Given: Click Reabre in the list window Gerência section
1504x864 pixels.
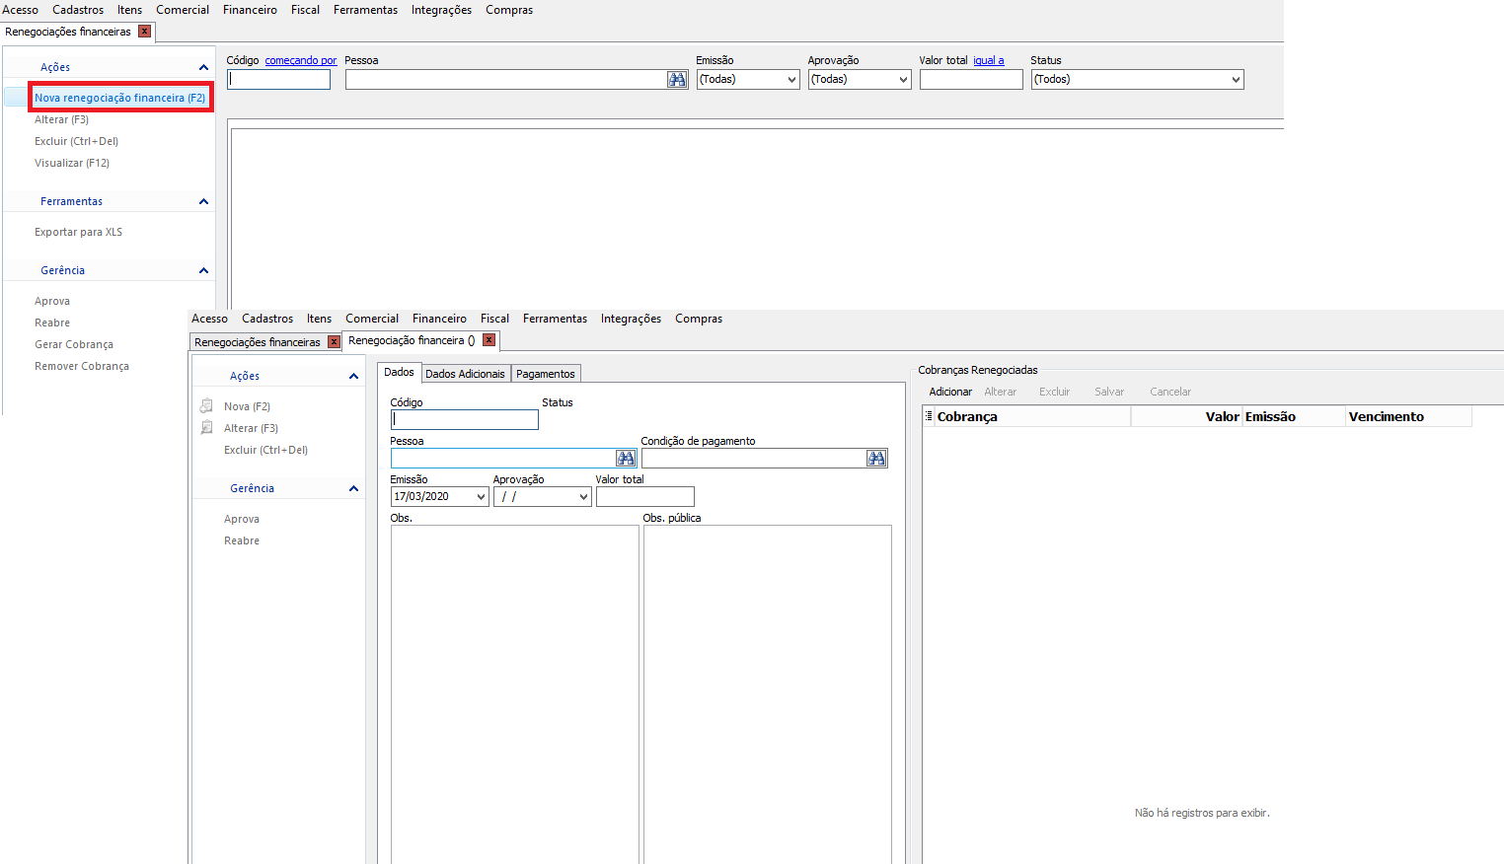Looking at the screenshot, I should [x=52, y=323].
